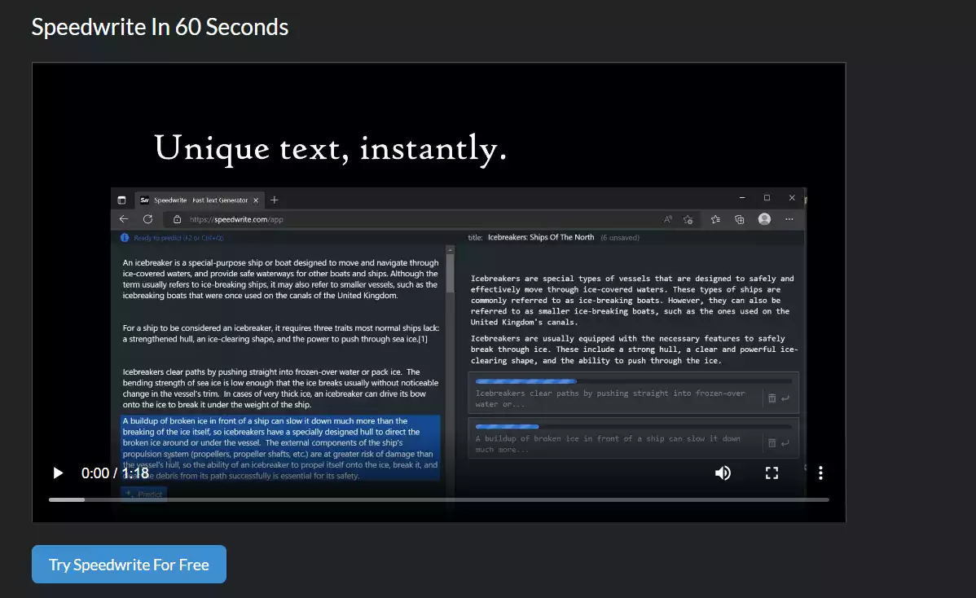976x598 pixels.
Task: Edit the title 'Icebreakers: Ships Of The North'
Action: coord(541,237)
